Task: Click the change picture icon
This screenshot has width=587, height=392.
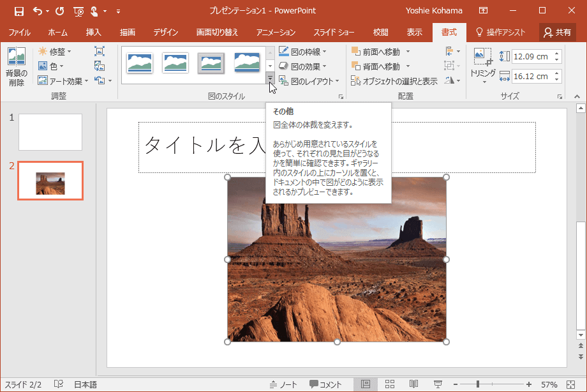Action: tap(99, 66)
